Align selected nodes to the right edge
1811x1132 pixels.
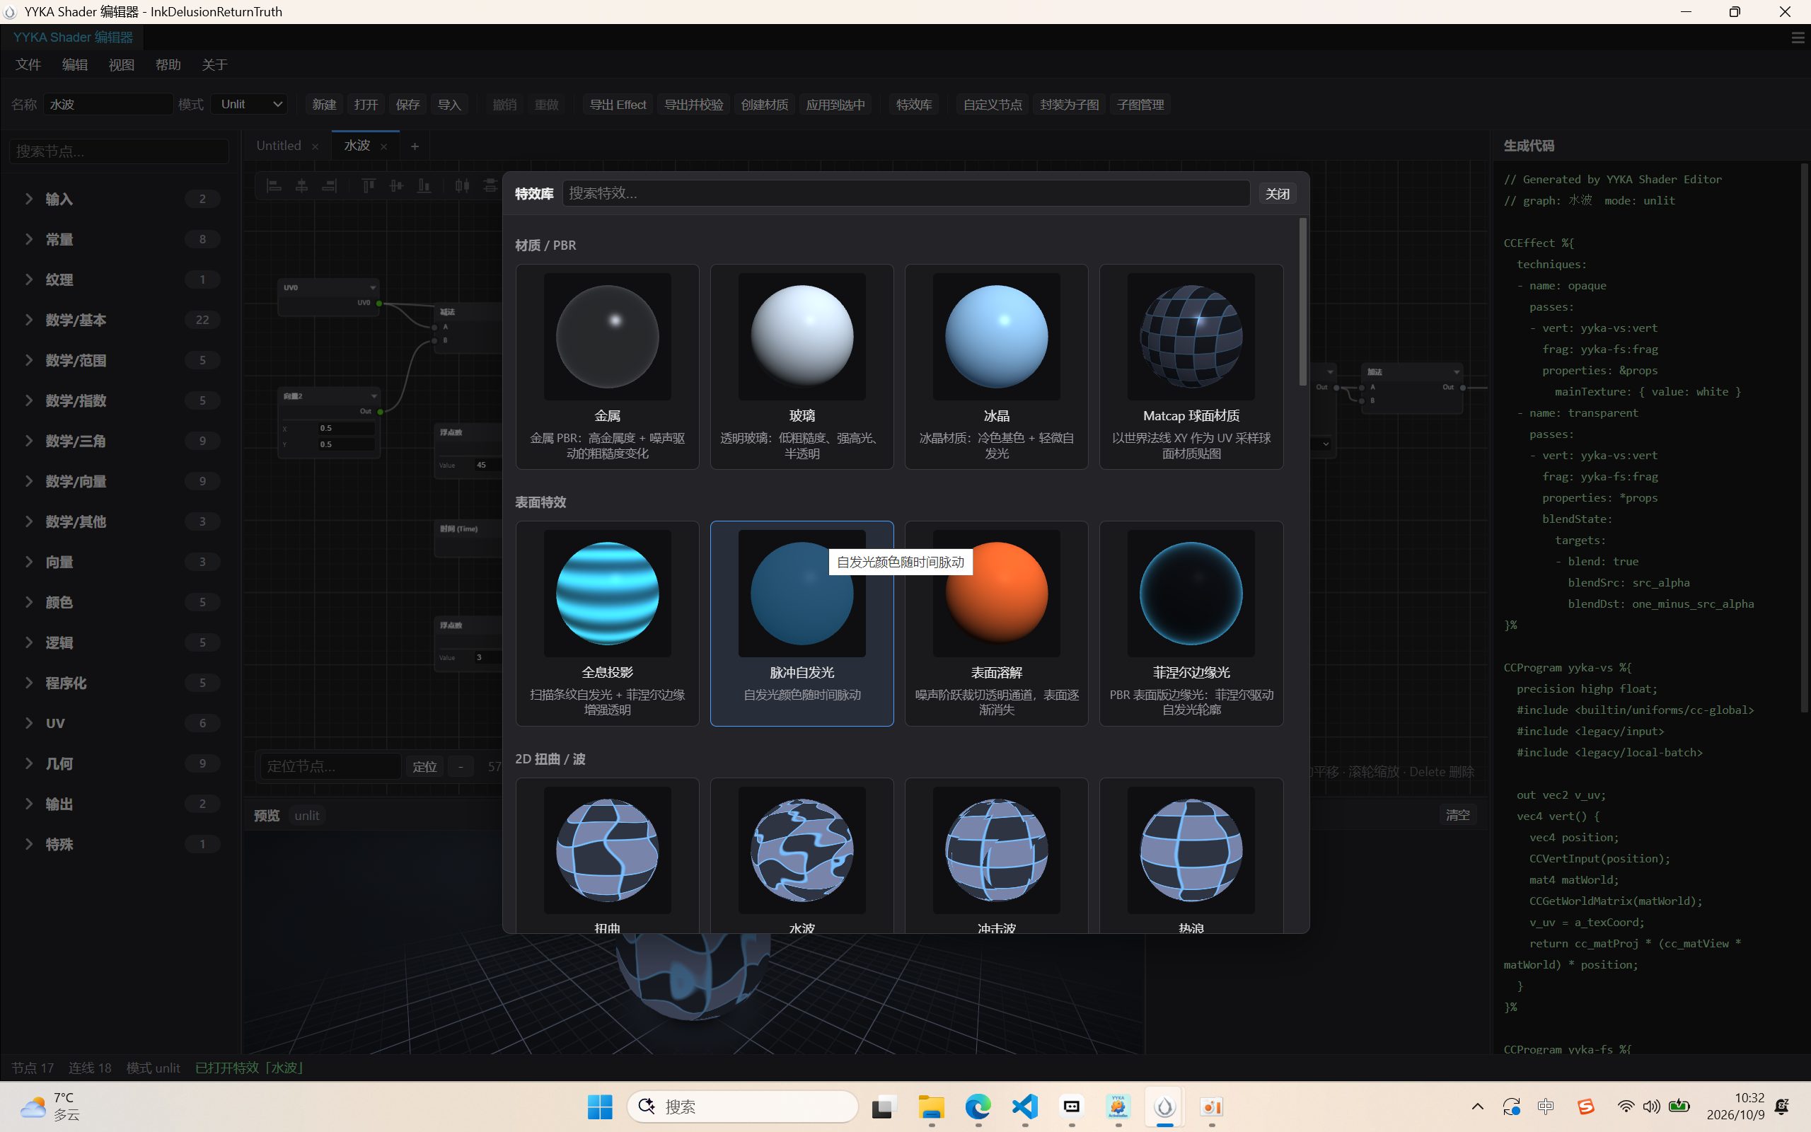tap(329, 185)
